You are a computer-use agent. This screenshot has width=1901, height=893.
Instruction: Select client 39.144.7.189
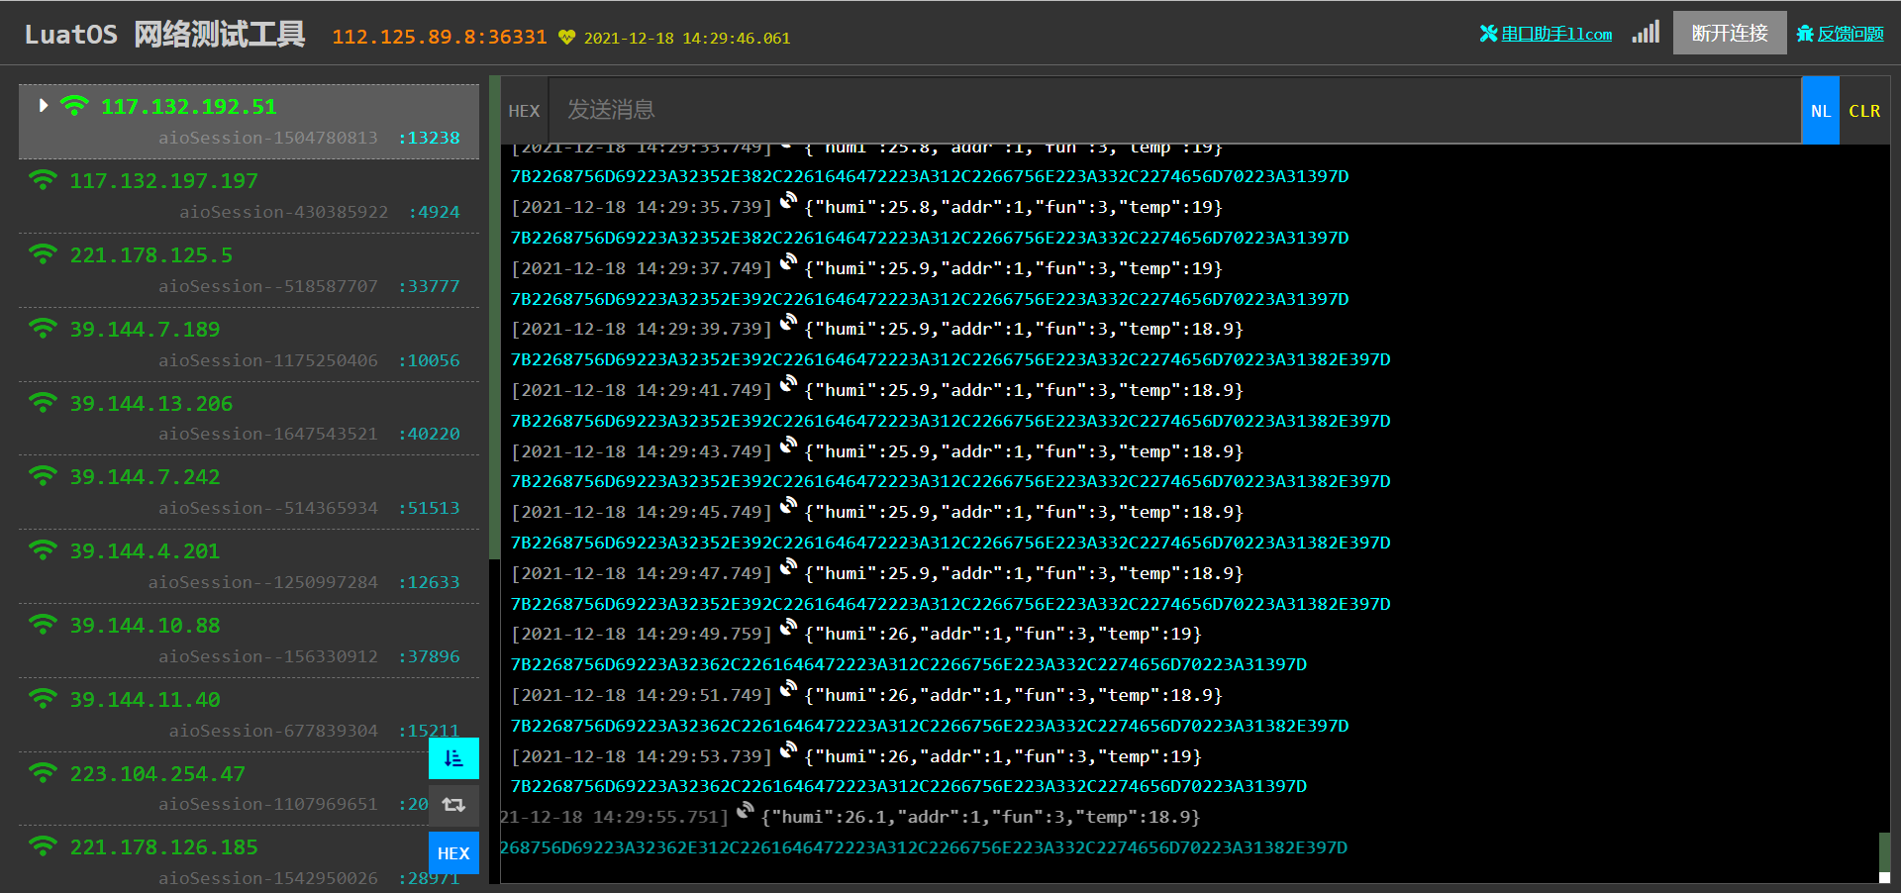(x=249, y=345)
